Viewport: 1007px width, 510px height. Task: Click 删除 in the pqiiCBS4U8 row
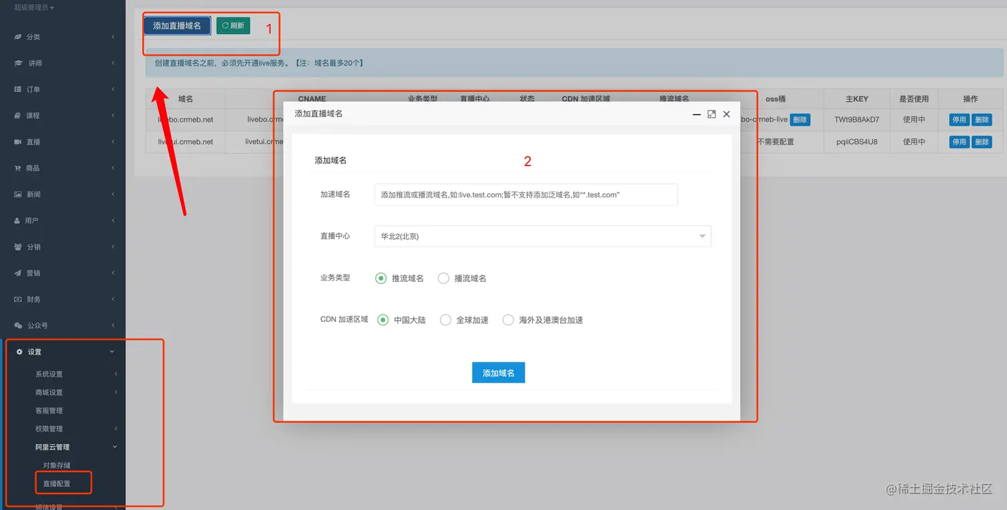point(982,142)
